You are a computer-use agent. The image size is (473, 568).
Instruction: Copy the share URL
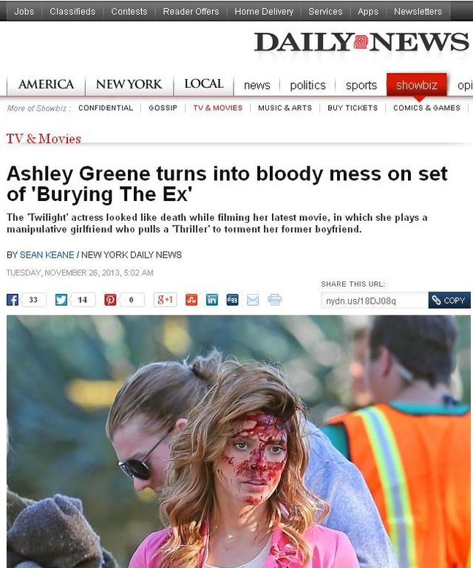click(449, 301)
